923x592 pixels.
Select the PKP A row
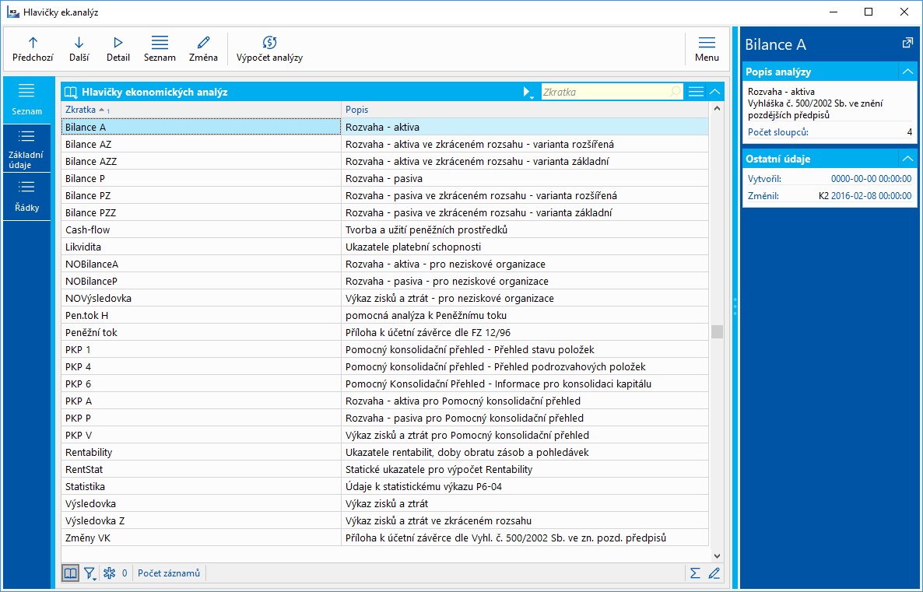[385, 401]
